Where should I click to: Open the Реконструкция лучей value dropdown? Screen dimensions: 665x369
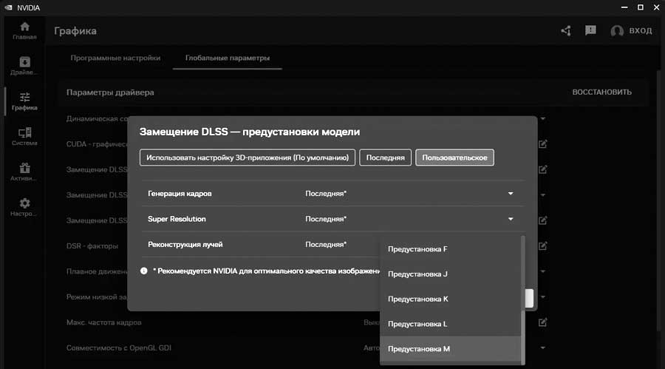326,245
